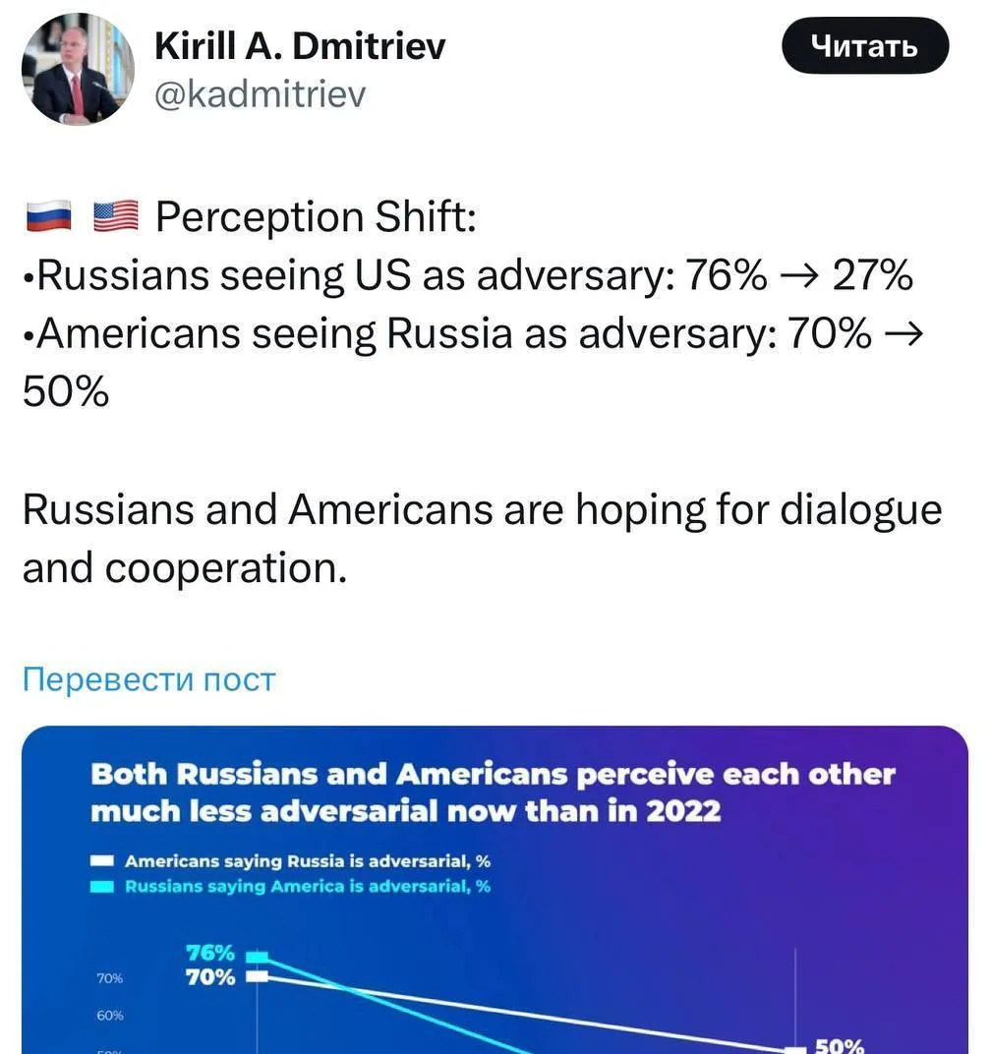This screenshot has width=990, height=1054.
Task: Click the 50% end data marker
Action: (795, 1049)
